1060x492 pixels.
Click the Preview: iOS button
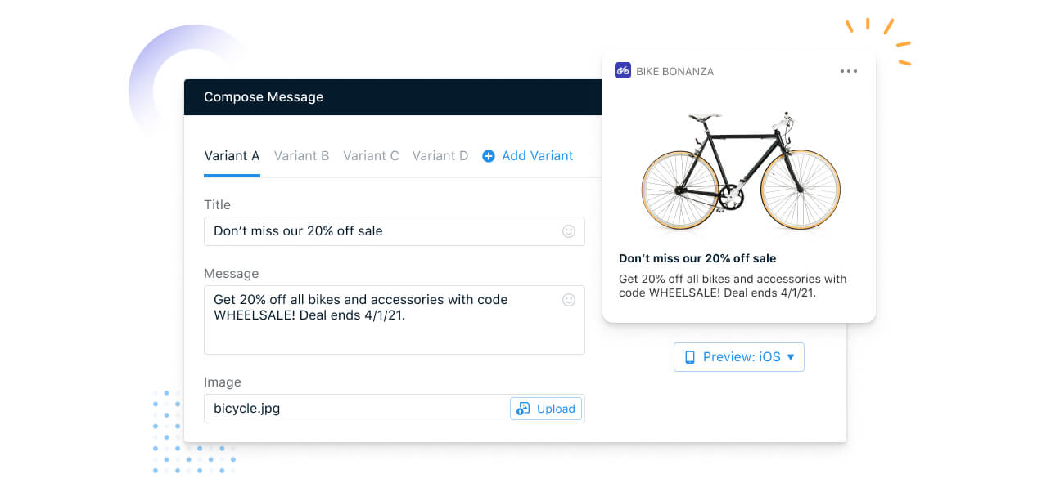tap(739, 357)
